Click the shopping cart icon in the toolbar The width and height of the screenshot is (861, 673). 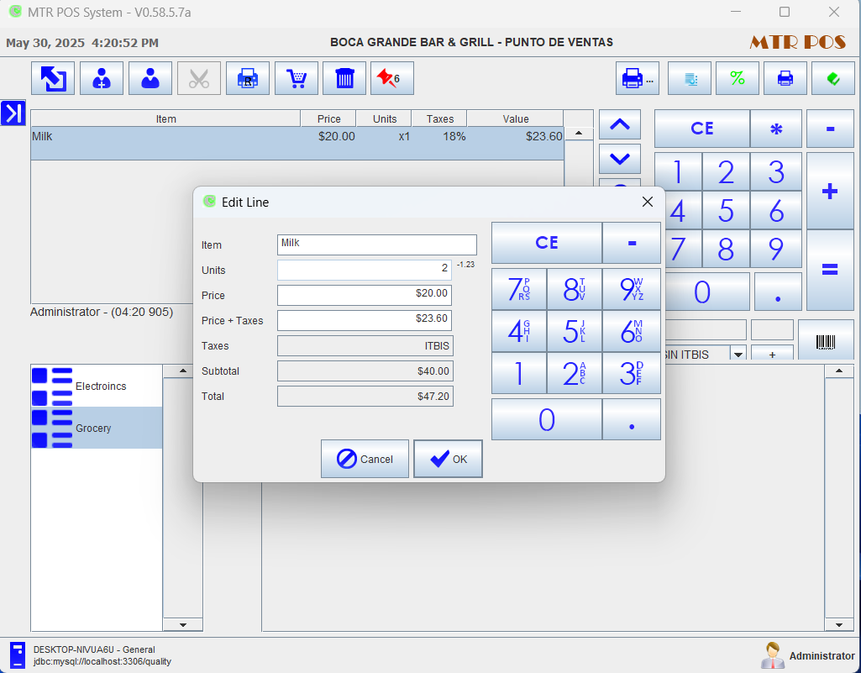pyautogui.click(x=297, y=79)
